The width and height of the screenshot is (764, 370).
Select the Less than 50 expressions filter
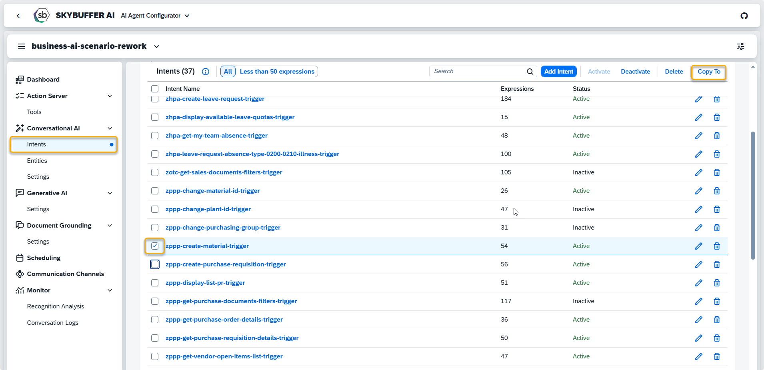click(x=277, y=72)
